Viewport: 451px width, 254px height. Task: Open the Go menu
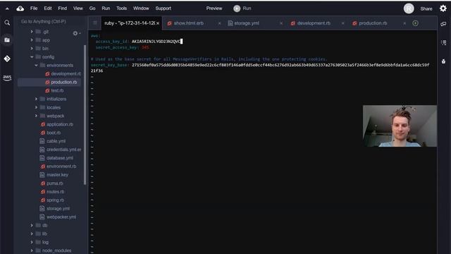point(92,8)
